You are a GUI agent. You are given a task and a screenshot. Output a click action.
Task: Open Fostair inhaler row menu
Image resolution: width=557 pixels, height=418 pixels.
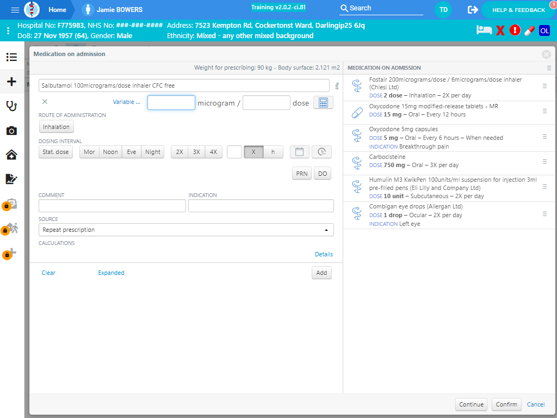[x=544, y=86]
